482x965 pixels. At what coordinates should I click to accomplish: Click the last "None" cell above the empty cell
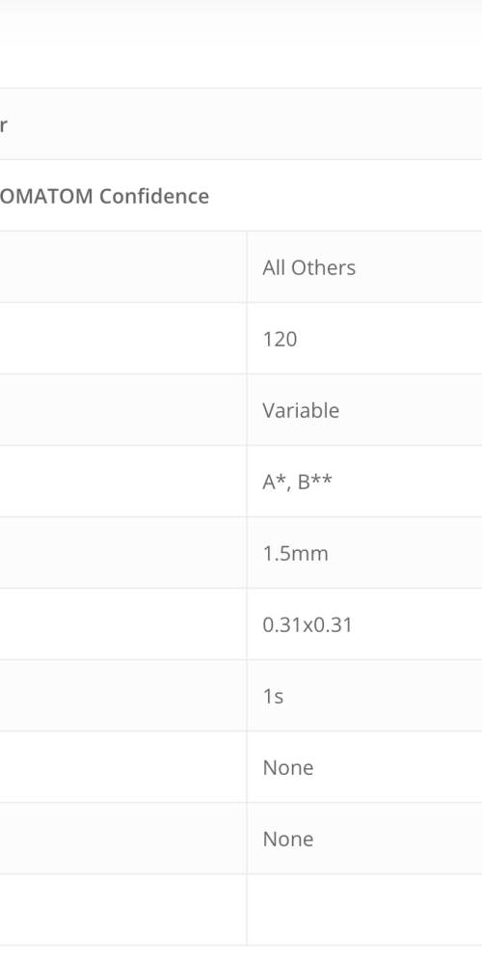click(x=364, y=839)
